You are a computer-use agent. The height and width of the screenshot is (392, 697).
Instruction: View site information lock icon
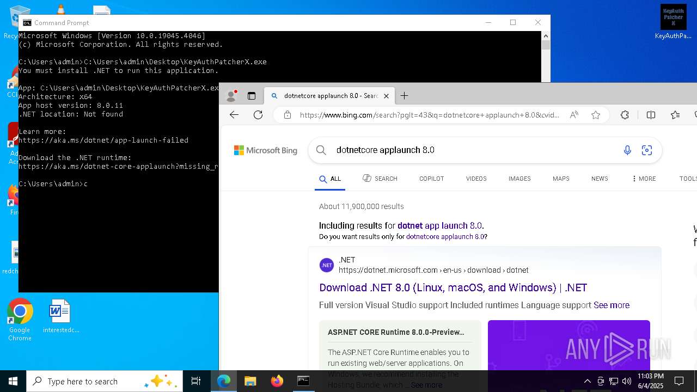287,115
